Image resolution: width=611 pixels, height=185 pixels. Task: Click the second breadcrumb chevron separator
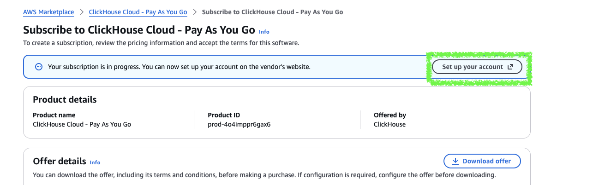194,12
